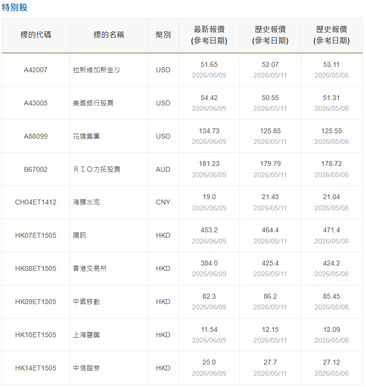The height and width of the screenshot is (387, 366).
Task: Click the AUD currency cell
Action: coord(163,169)
